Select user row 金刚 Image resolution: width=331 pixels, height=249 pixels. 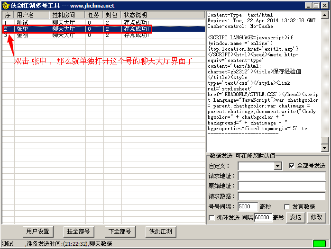coord(103,35)
